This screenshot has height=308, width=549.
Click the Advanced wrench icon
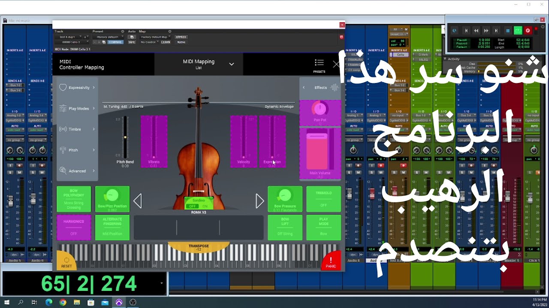pyautogui.click(x=63, y=171)
